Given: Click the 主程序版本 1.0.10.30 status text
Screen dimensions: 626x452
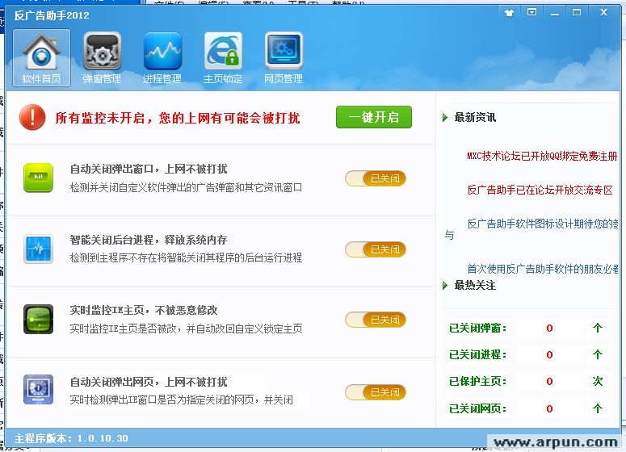Looking at the screenshot, I should tap(71, 438).
